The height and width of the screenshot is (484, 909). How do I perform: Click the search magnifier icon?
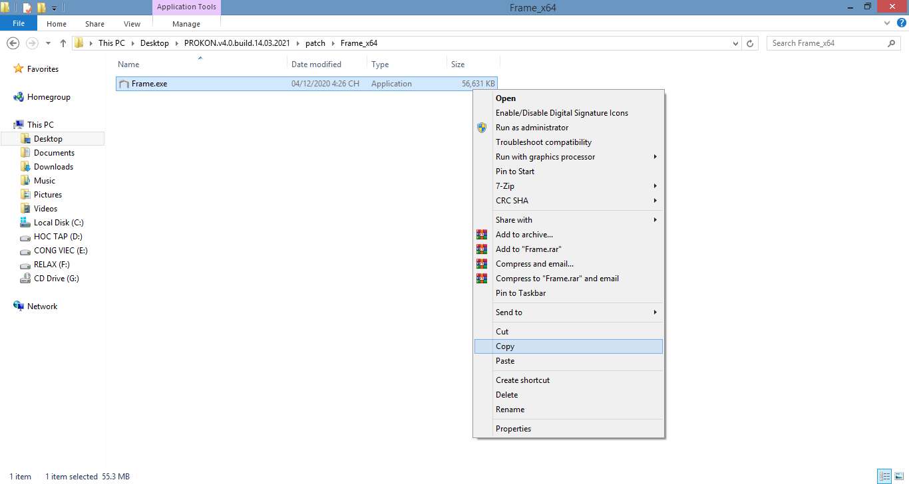tap(892, 43)
